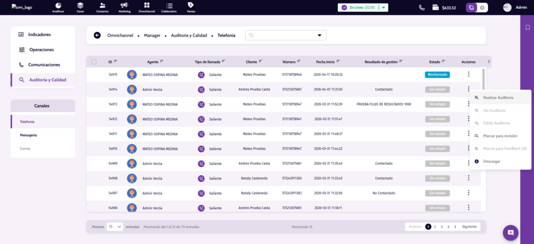Expand the search filter dropdown arrow
The height and width of the screenshot is (244, 534).
(320, 35)
